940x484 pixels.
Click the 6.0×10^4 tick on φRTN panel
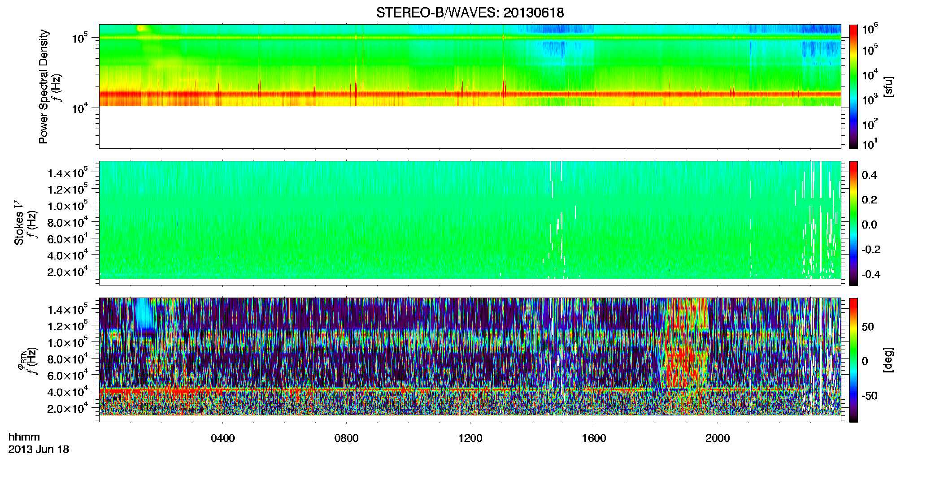(x=68, y=376)
